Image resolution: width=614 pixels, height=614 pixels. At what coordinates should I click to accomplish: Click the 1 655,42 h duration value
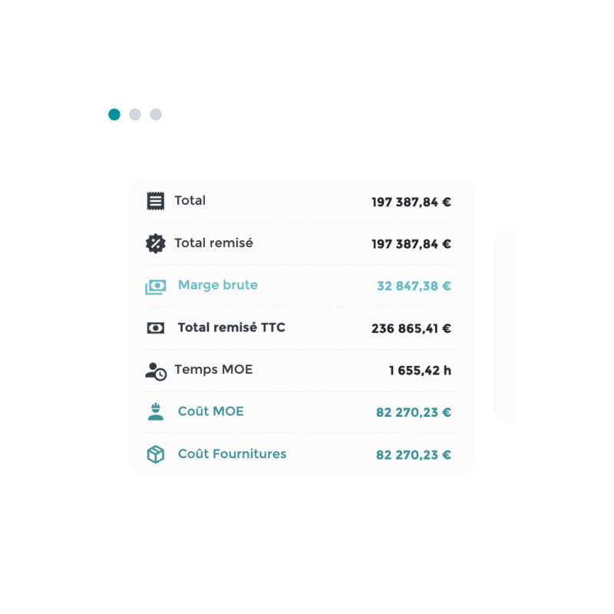click(420, 371)
